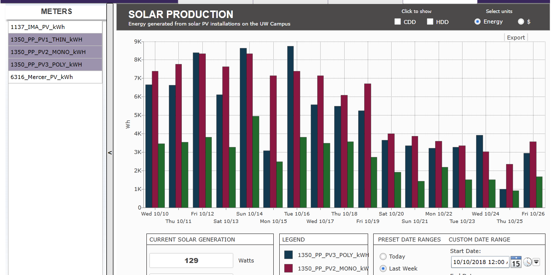Screen dimensions: 552x275
Task: Select the Energy units radio button
Action: coord(478,21)
